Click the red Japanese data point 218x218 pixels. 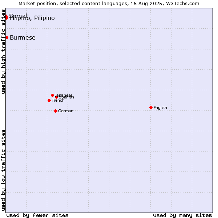tap(52, 95)
